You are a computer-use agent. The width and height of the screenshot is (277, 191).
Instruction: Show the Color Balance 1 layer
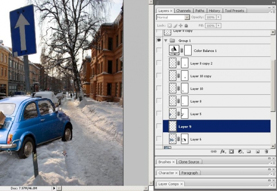[159, 50]
